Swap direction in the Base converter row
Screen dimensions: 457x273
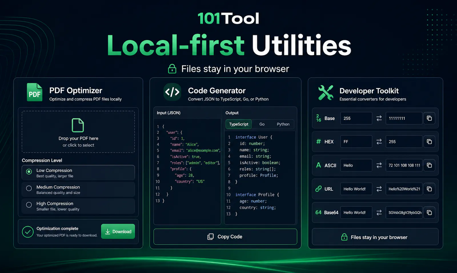point(379,118)
